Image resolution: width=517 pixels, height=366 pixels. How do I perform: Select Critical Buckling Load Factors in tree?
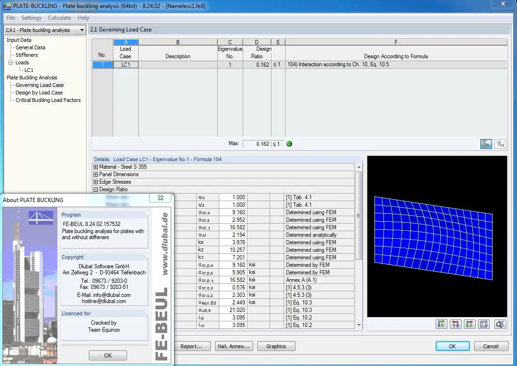point(48,100)
